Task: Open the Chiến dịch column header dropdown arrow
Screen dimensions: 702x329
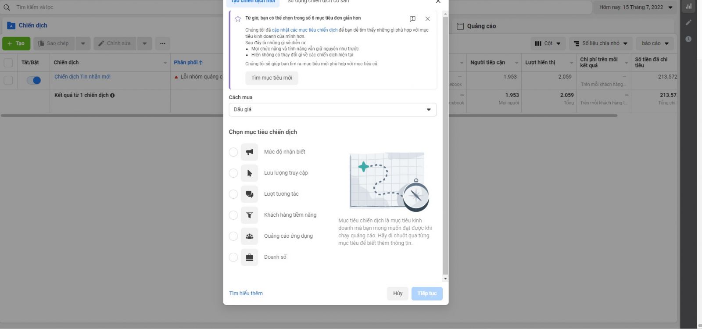Action: (165, 63)
